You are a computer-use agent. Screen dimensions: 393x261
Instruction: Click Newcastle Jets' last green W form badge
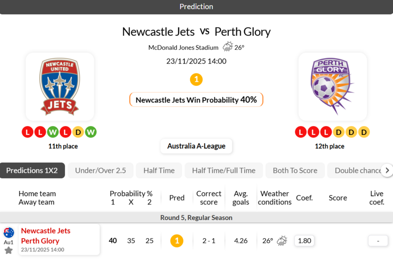tap(91, 132)
